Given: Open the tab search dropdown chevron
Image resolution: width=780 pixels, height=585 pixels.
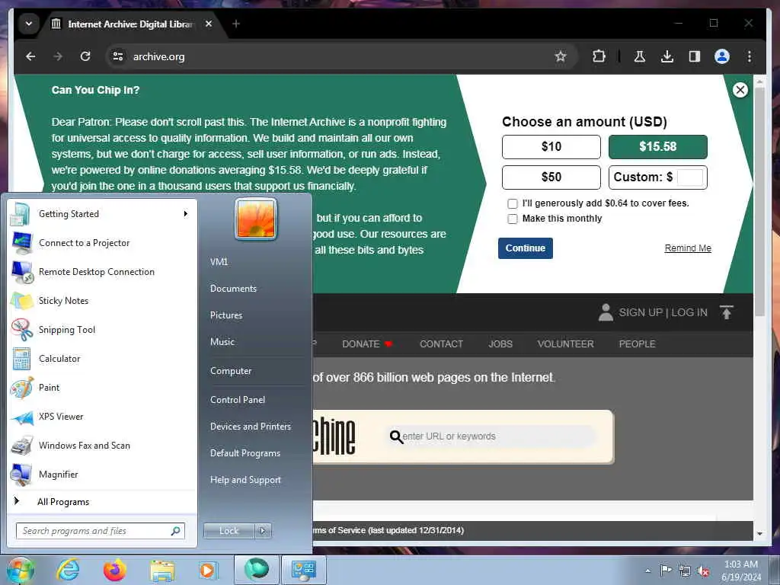Looking at the screenshot, I should click(29, 24).
